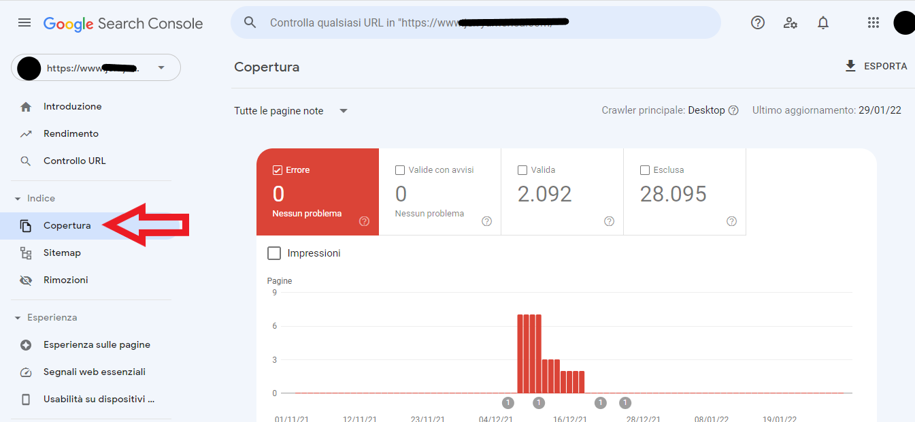Image resolution: width=915 pixels, height=422 pixels.
Task: Open the Google apps grid
Action: tap(874, 23)
